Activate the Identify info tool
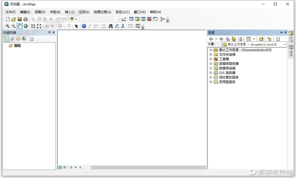296x178 pixels. [84, 26]
